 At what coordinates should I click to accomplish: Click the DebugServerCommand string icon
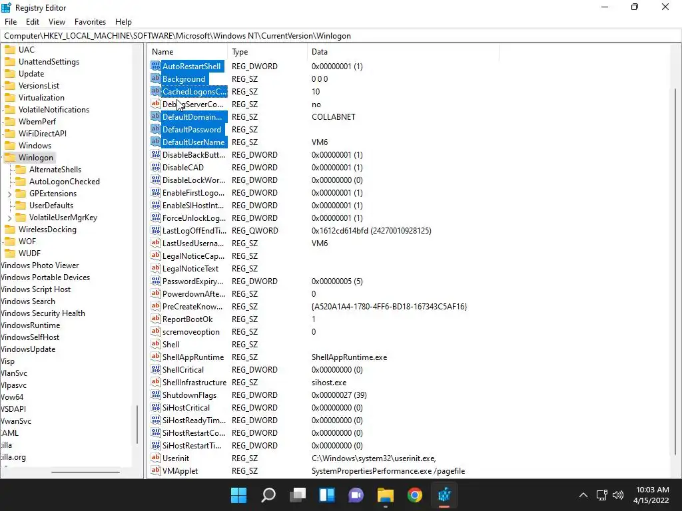[155, 104]
